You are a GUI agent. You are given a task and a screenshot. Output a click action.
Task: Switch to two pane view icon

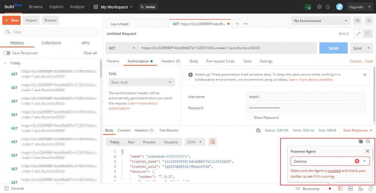tap(350, 189)
